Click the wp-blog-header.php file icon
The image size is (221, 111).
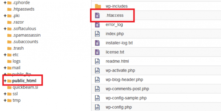click(97, 79)
